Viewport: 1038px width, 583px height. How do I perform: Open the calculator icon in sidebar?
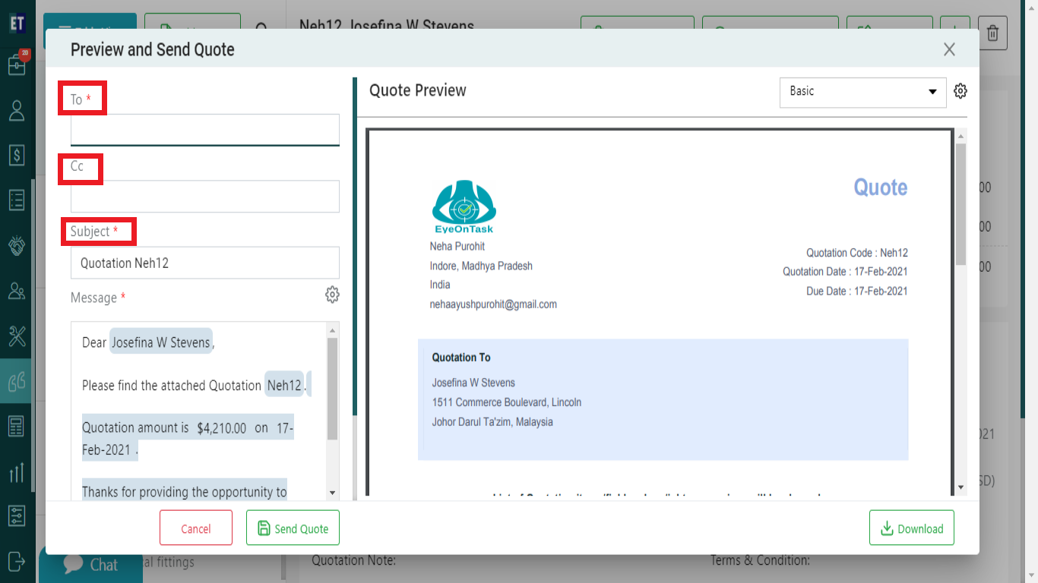17,426
